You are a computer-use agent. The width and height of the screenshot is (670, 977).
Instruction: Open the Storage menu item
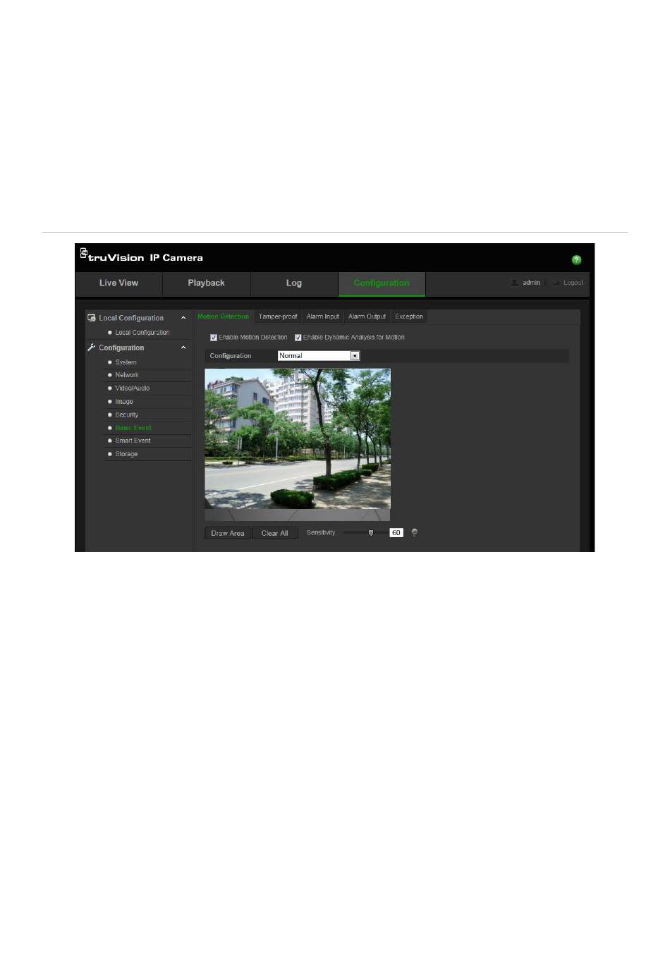click(126, 454)
